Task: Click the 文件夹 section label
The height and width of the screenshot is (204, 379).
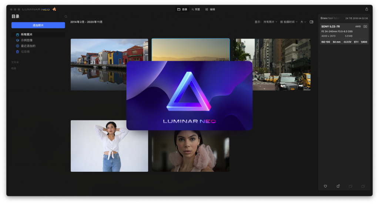Action: coord(15,62)
